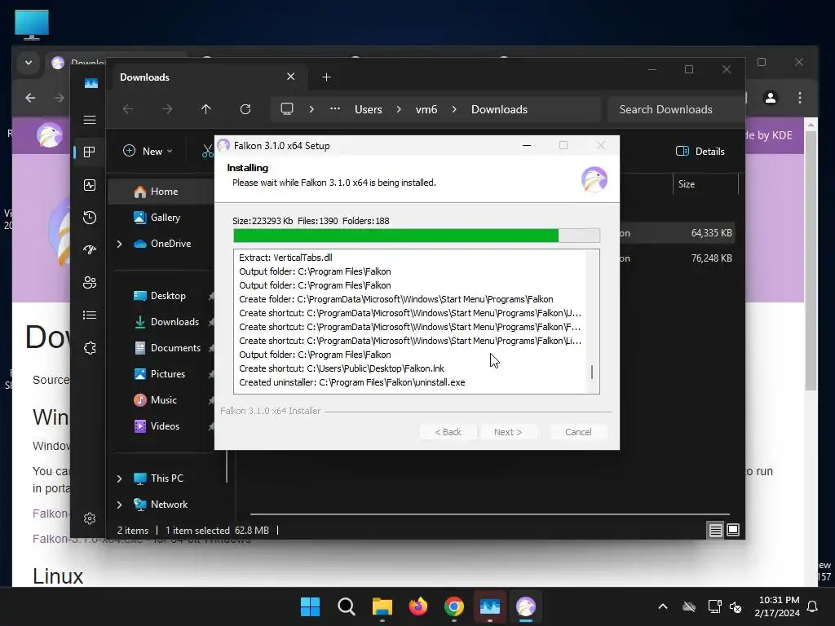The width and height of the screenshot is (835, 626).
Task: Add a new tab in File Explorer
Action: tap(326, 77)
